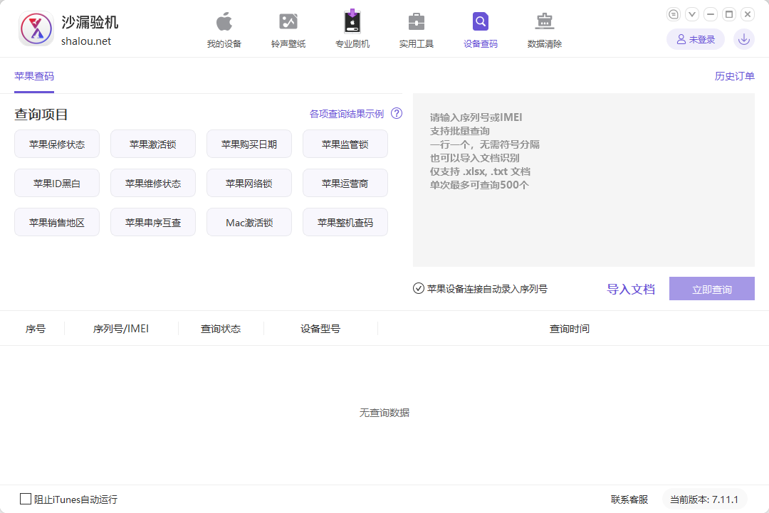Click the 立即查询 button
This screenshot has width=769, height=513.
(711, 289)
